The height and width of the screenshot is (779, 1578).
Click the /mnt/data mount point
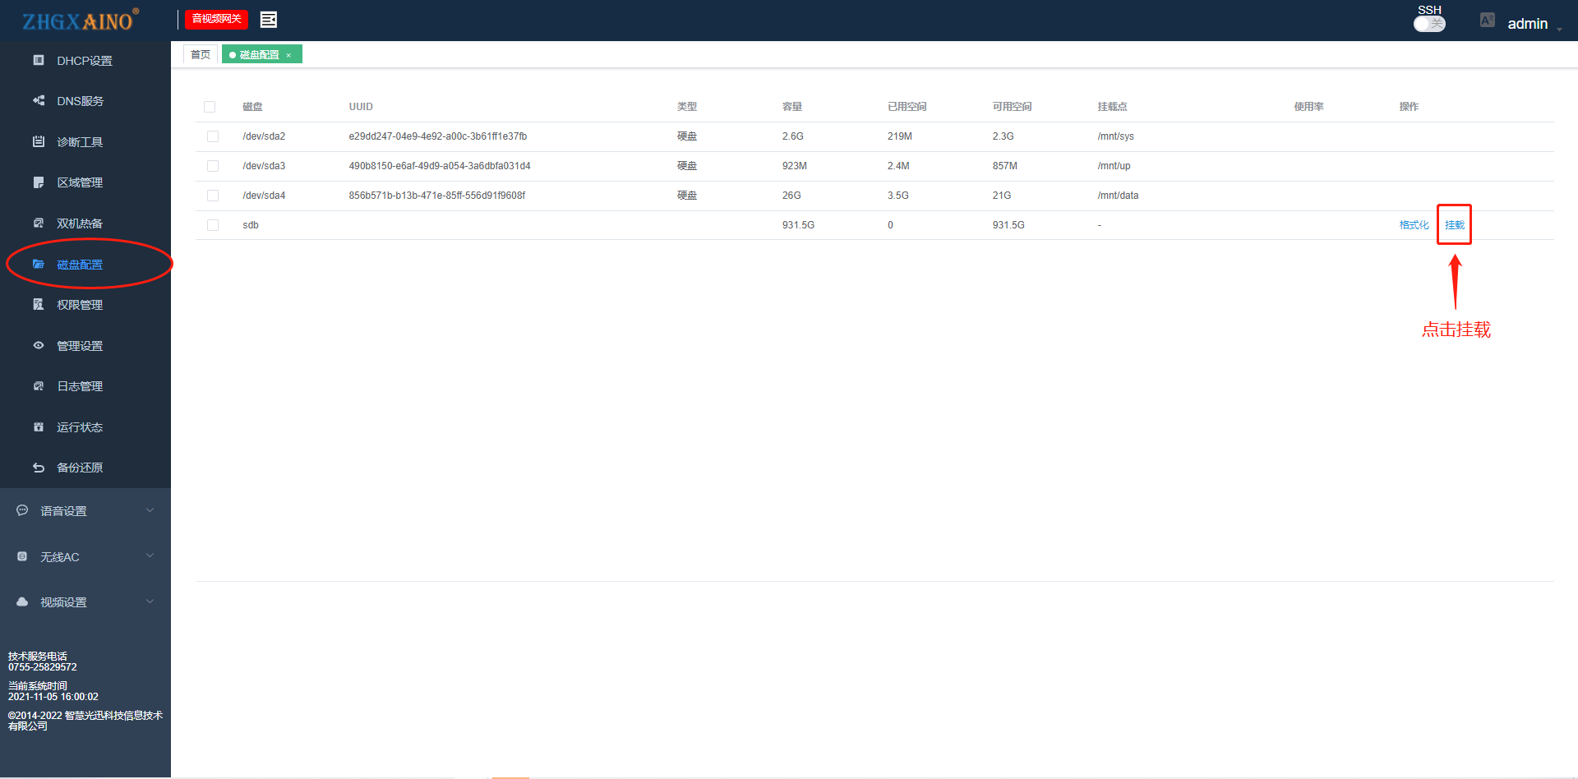point(1119,196)
